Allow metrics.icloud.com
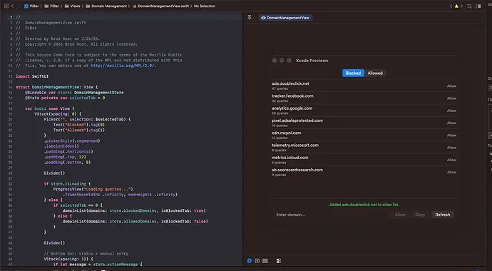Screen dimensions: 492x271 (451, 160)
